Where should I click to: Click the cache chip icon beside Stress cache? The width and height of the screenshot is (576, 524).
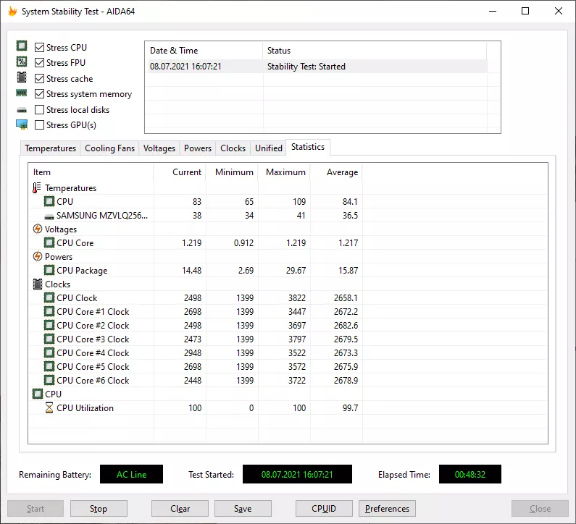(x=22, y=77)
